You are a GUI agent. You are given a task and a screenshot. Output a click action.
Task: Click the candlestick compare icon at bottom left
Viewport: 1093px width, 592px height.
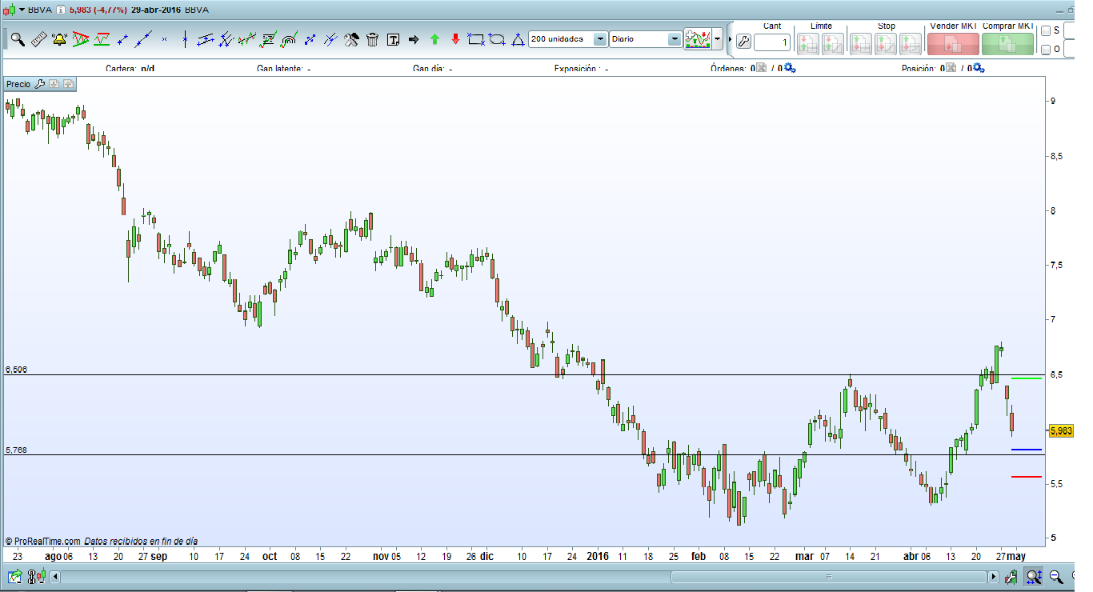pyautogui.click(x=35, y=576)
